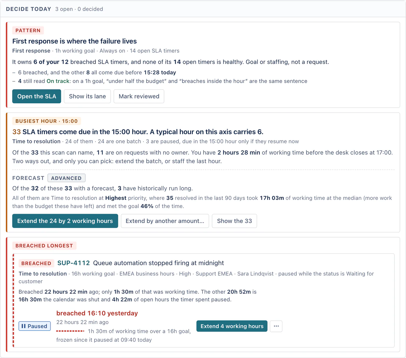Select the BUSIEST HOUR · 15:00 tag
The width and height of the screenshot is (406, 358).
47,121
